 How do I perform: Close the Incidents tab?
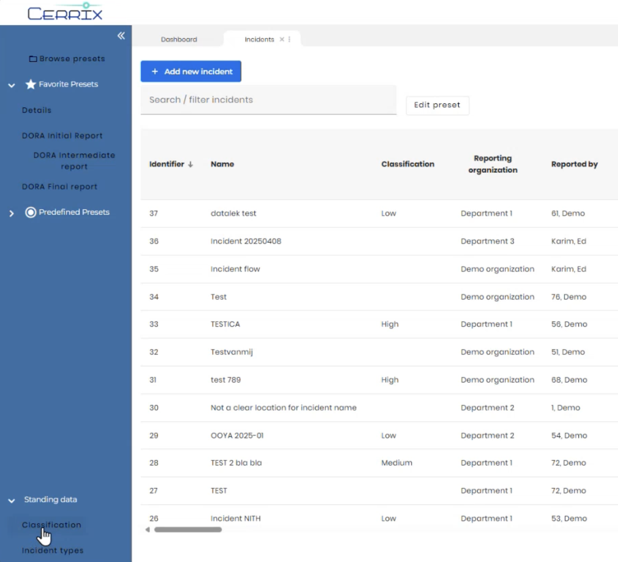(x=282, y=39)
